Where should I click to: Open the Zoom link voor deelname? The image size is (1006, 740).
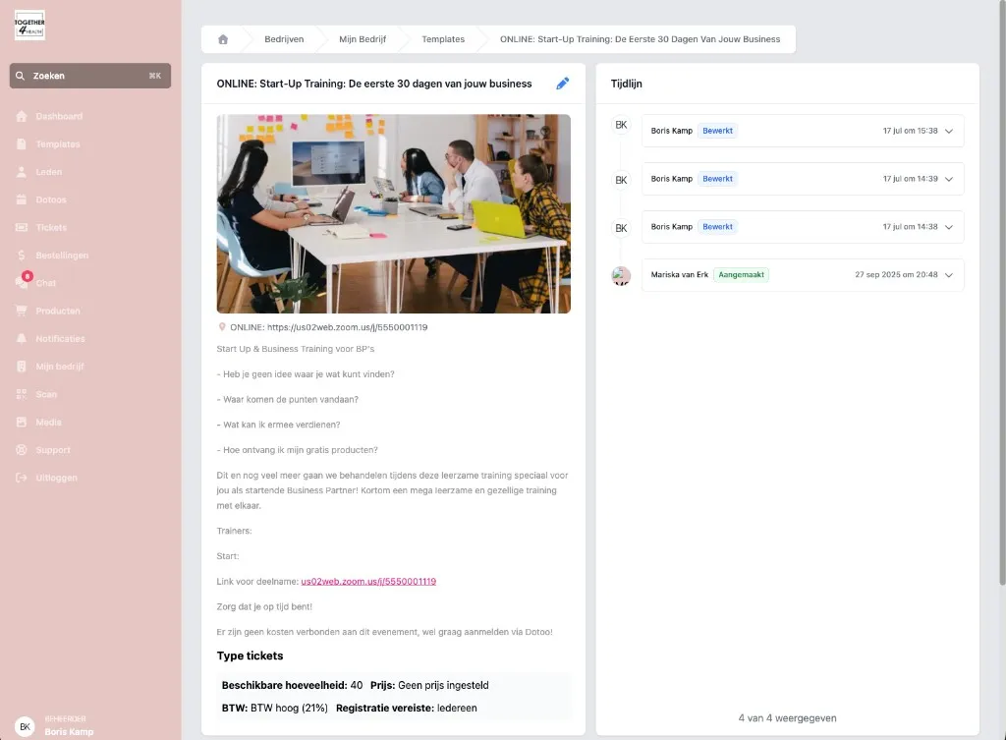click(x=368, y=582)
